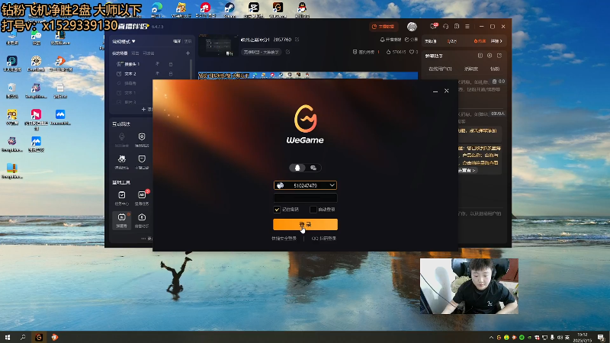The width and height of the screenshot is (610, 343).
Task: Switch to second scene tab in left panel
Action: 136,53
